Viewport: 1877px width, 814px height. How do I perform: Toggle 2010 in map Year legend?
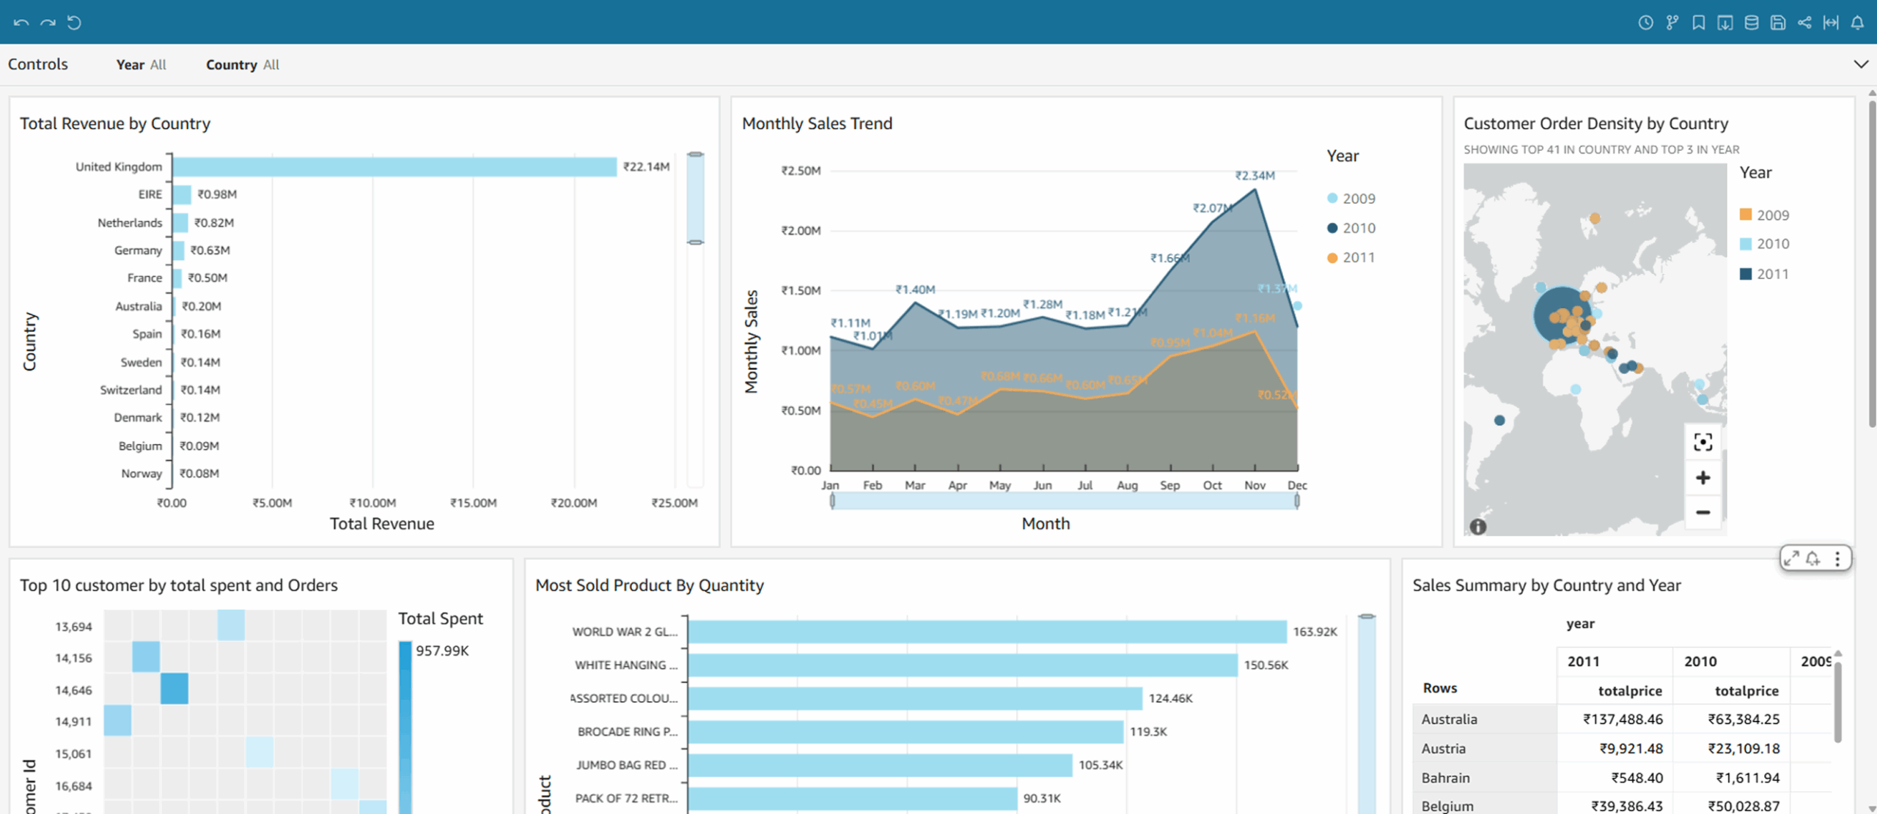pyautogui.click(x=1763, y=244)
